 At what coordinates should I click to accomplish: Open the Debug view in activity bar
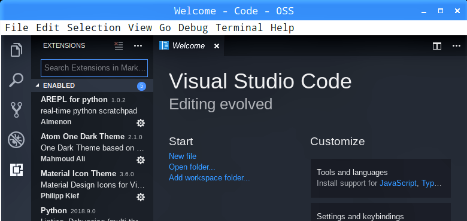pos(16,140)
